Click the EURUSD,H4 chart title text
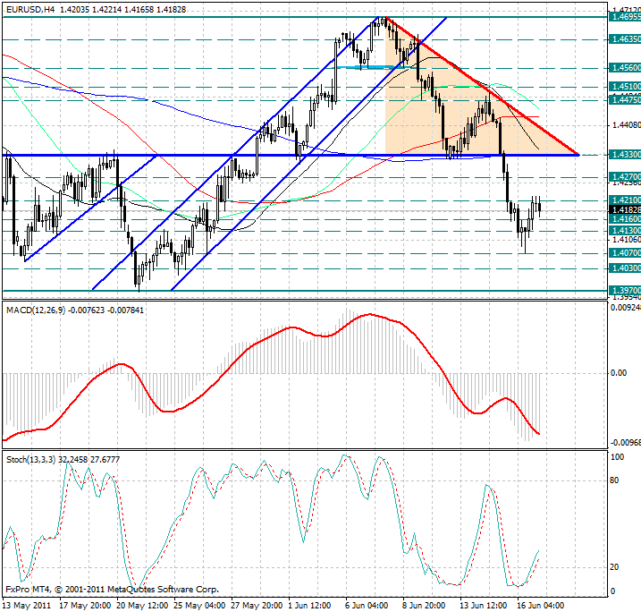Image resolution: width=641 pixels, height=612 pixels. tap(30, 10)
